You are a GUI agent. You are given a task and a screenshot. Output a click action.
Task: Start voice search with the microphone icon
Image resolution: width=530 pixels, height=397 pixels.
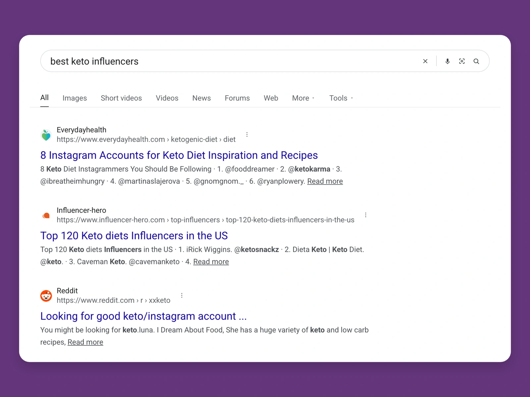click(x=448, y=61)
